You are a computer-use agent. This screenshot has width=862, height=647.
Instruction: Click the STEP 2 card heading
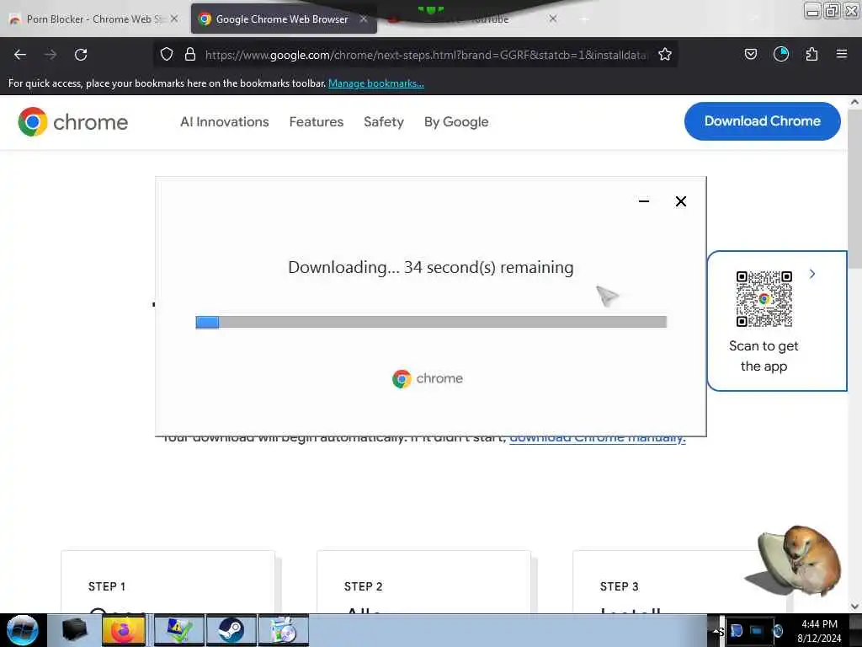tap(363, 586)
